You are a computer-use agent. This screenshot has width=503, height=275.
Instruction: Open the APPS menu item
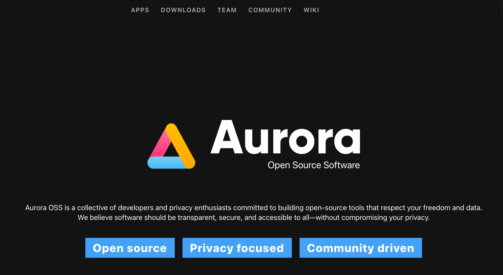point(140,10)
